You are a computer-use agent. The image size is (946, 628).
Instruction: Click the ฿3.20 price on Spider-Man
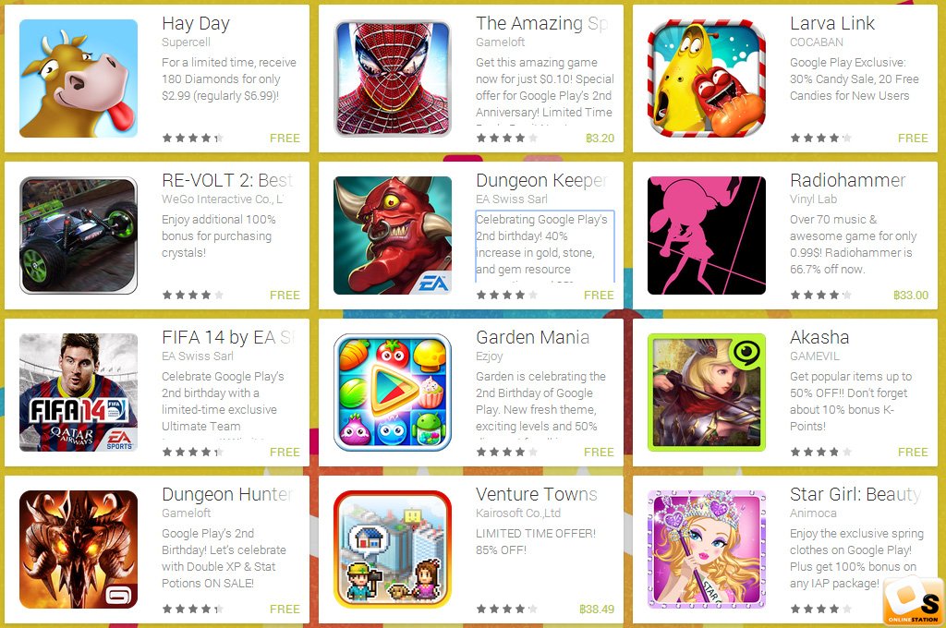(x=600, y=139)
